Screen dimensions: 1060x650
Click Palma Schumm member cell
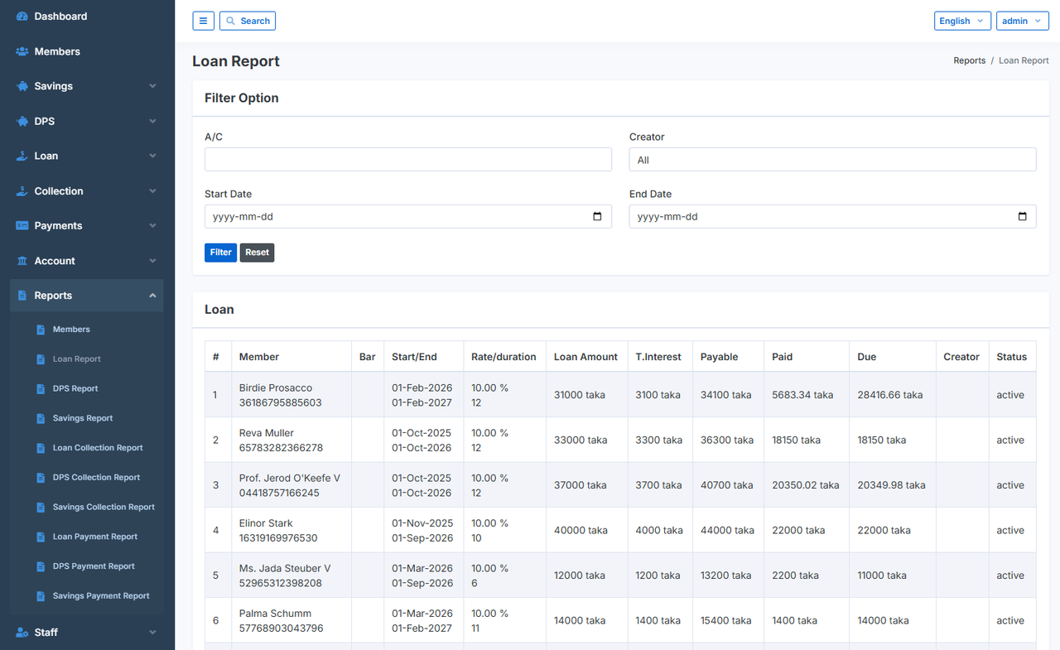pos(291,621)
